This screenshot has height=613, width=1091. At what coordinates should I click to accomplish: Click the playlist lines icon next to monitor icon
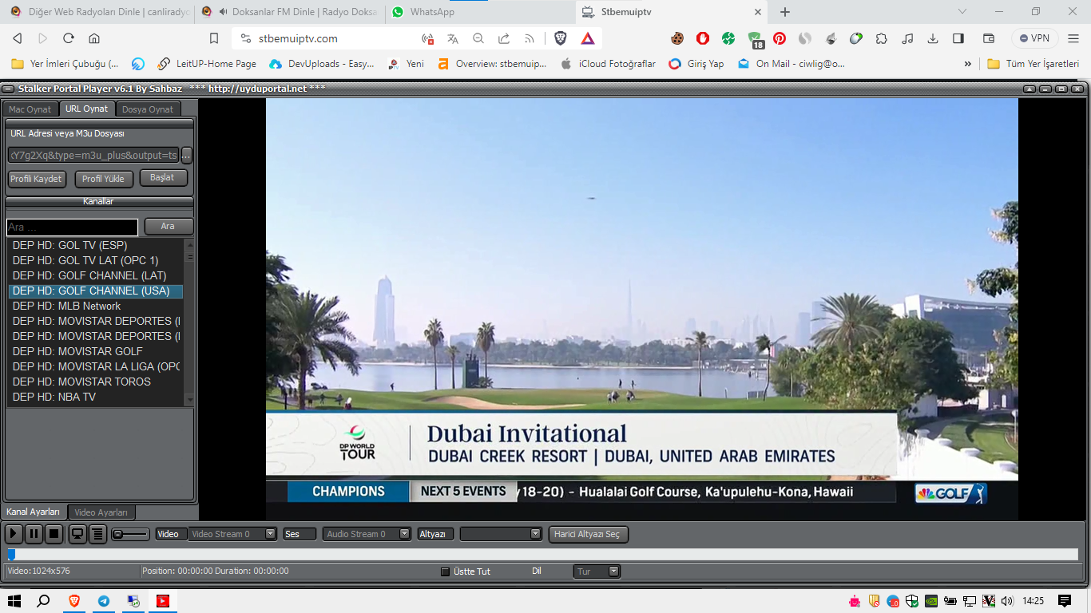tap(97, 534)
